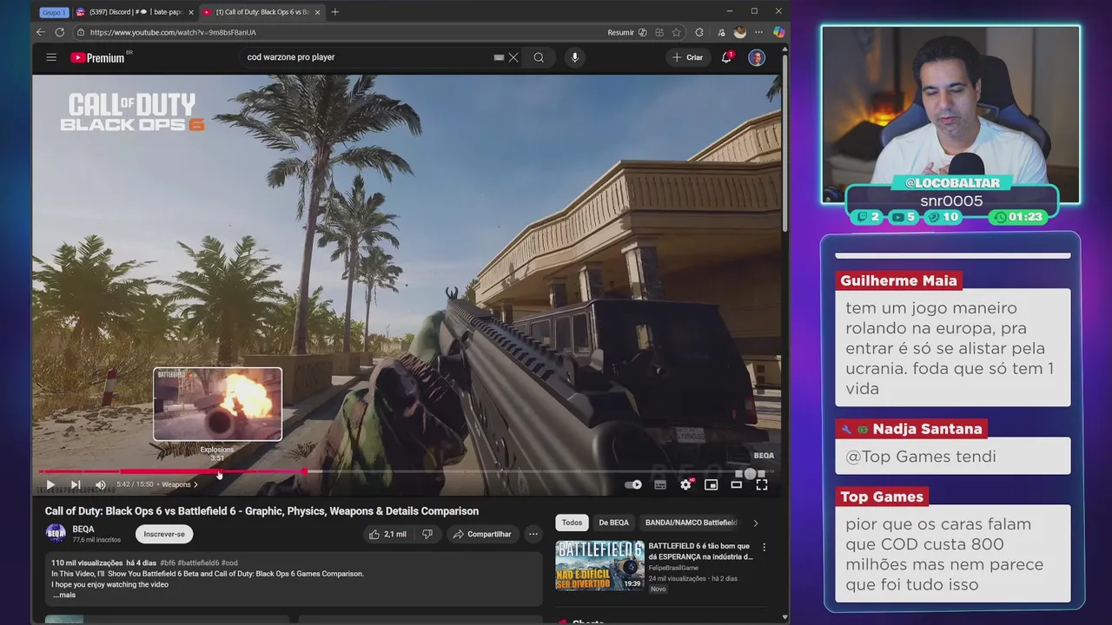
Task: Start a voice search with the microphone
Action: [x=574, y=57]
